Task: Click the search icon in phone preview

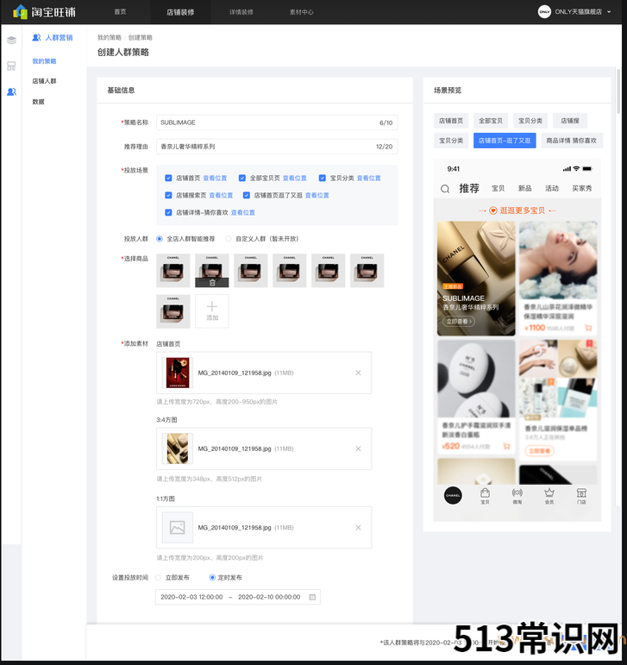Action: click(445, 189)
